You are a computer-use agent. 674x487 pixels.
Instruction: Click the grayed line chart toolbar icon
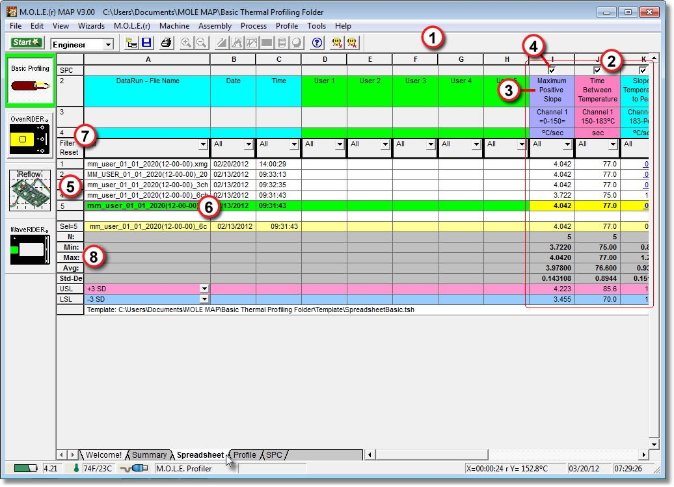pyautogui.click(x=252, y=43)
